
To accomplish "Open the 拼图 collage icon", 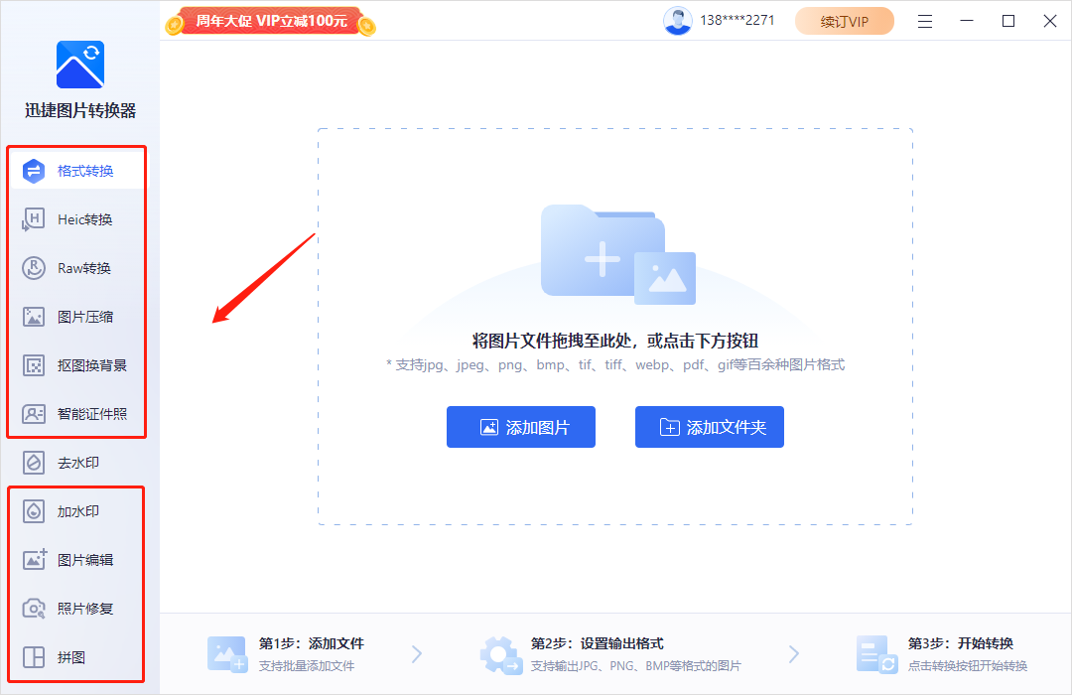I will point(34,657).
